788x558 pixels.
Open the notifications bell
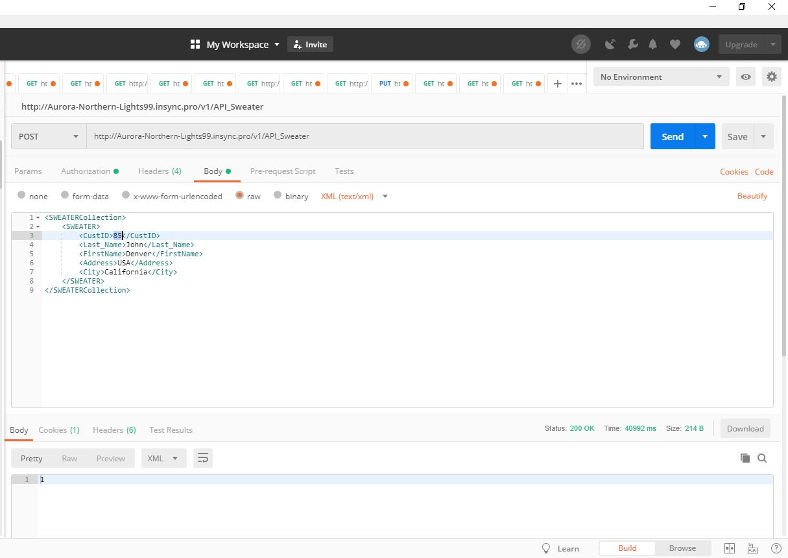pyautogui.click(x=653, y=45)
